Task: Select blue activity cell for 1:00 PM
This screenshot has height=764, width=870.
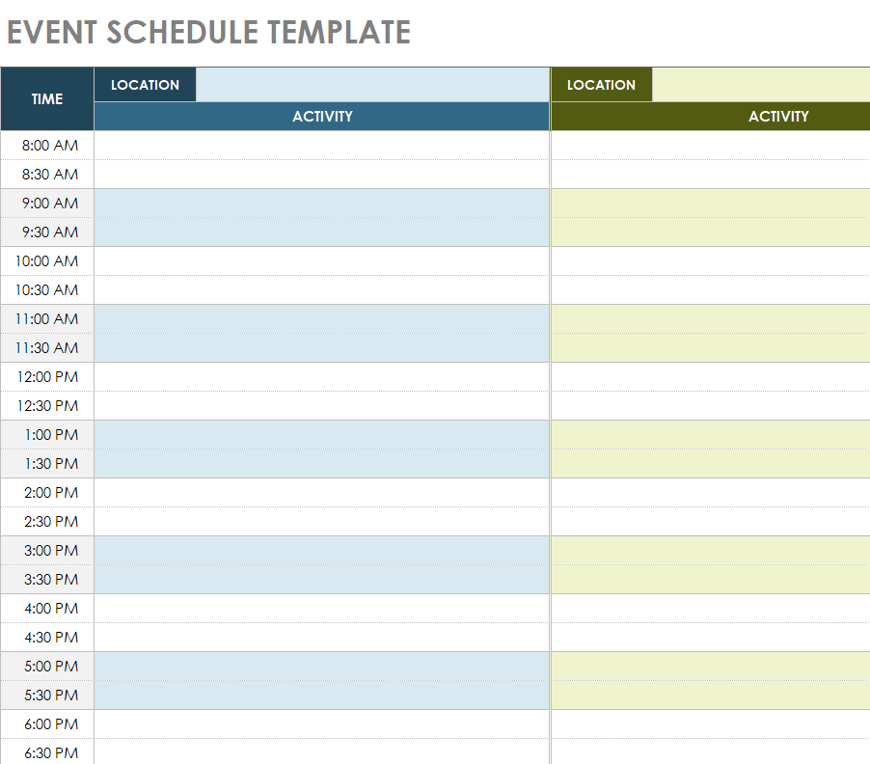Action: [322, 435]
